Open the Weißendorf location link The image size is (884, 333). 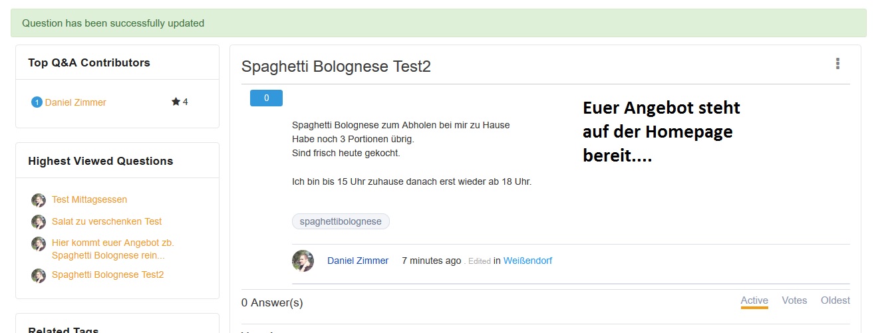527,261
